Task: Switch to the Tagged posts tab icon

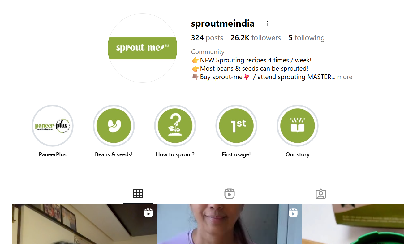Action: point(321,194)
